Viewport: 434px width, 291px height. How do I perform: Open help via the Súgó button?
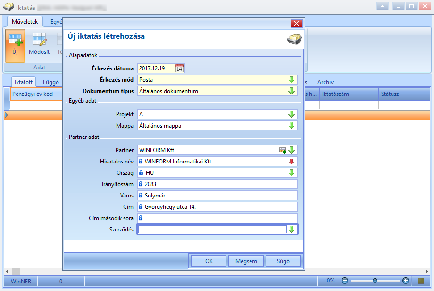[x=283, y=261]
